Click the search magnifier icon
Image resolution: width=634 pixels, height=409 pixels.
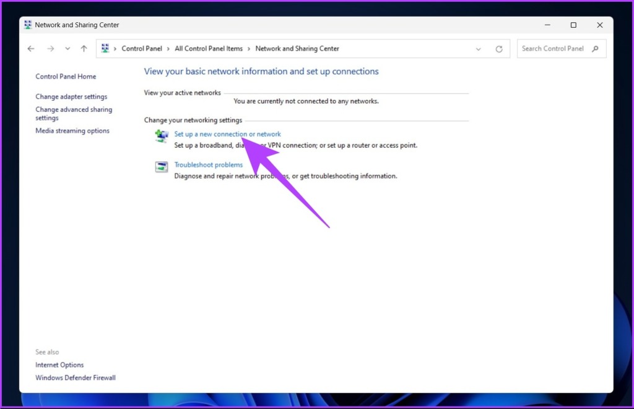pyautogui.click(x=596, y=49)
